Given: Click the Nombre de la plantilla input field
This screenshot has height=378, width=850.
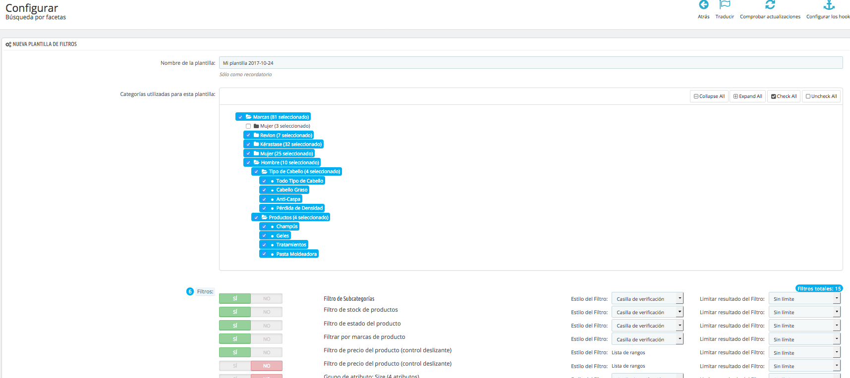Looking at the screenshot, I should [x=531, y=63].
